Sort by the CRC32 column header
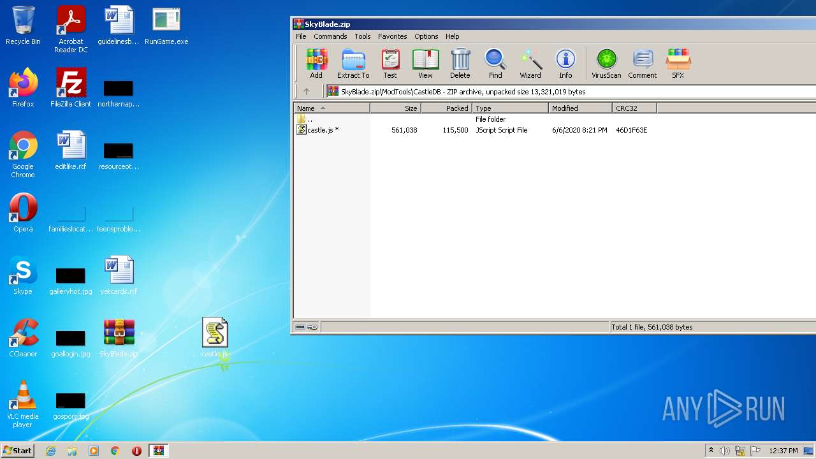Viewport: 816px width, 459px height. point(634,108)
